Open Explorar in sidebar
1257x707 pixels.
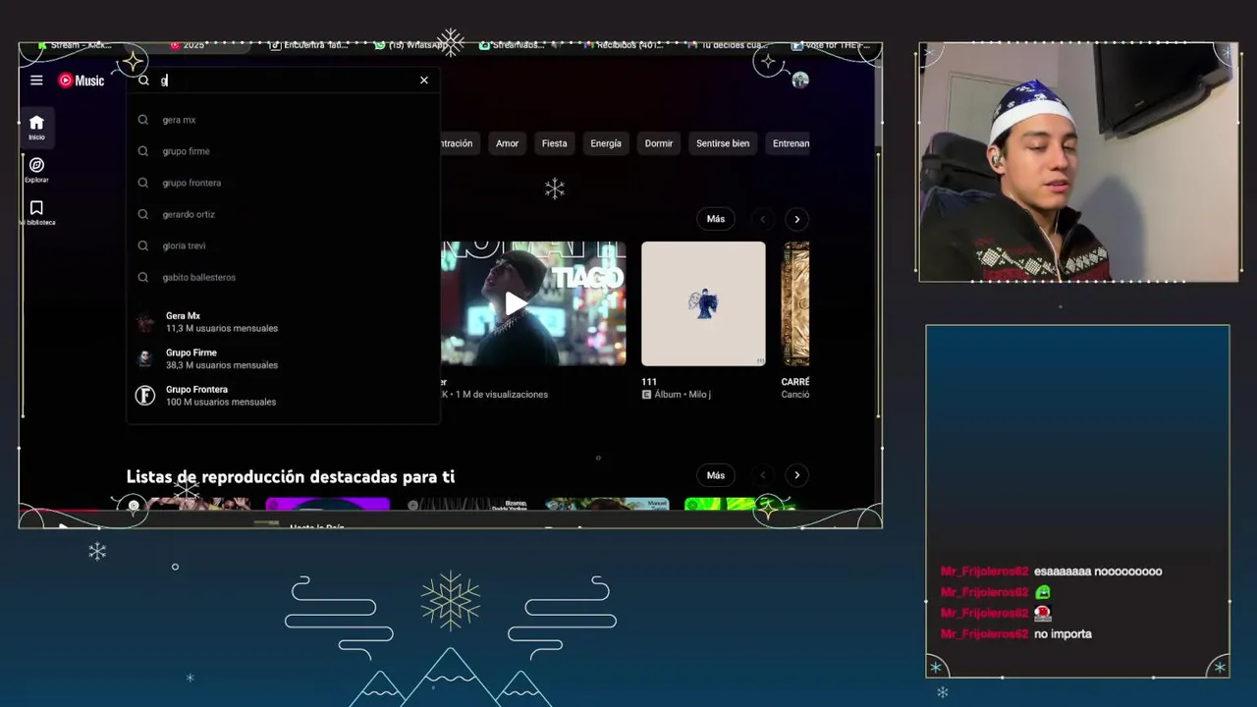[36, 170]
